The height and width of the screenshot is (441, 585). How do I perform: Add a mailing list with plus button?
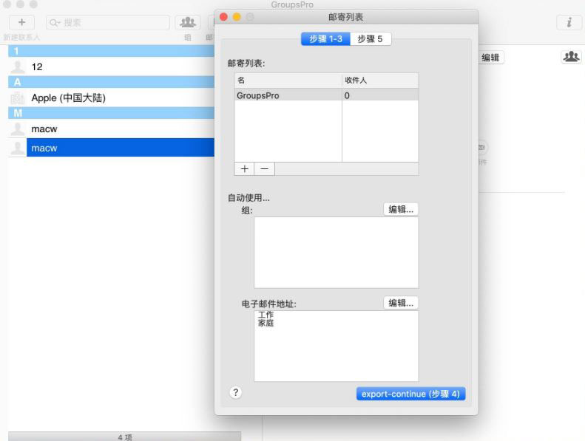(244, 169)
